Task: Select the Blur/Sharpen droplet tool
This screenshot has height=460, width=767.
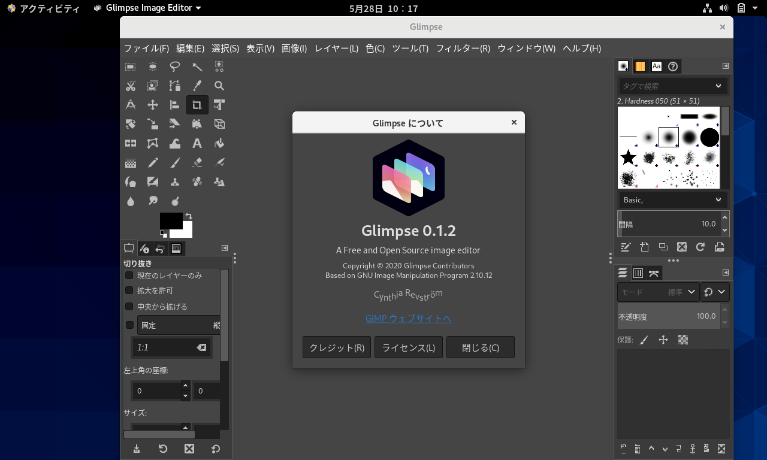Action: (x=130, y=201)
